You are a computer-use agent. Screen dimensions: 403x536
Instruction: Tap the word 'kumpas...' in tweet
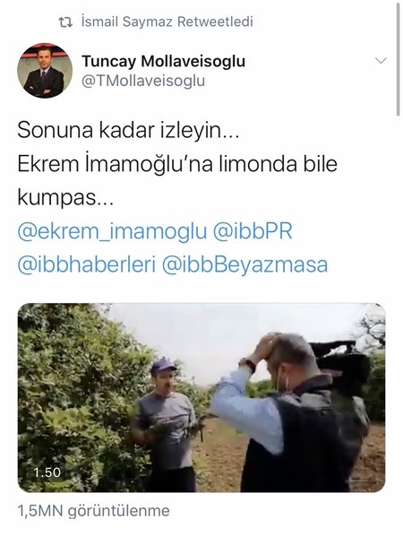click(x=65, y=197)
